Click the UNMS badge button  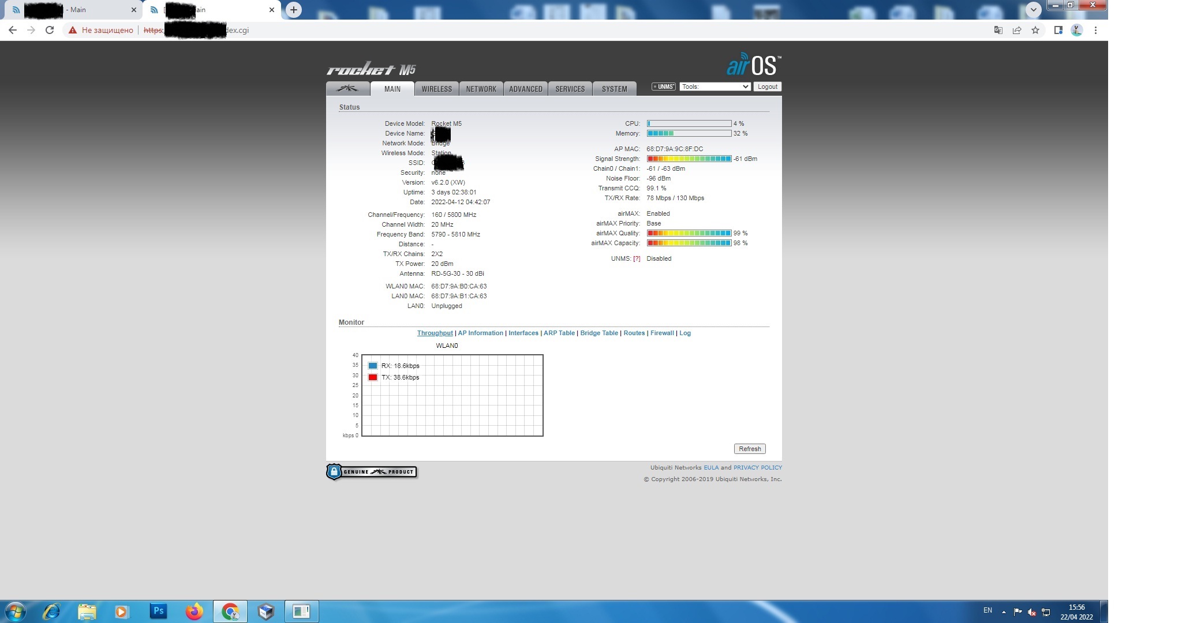[664, 87]
